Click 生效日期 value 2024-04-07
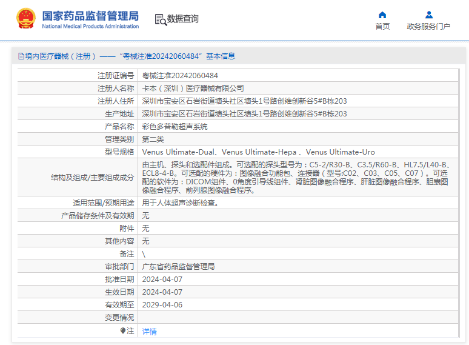This screenshot has width=469, height=345. [x=162, y=292]
